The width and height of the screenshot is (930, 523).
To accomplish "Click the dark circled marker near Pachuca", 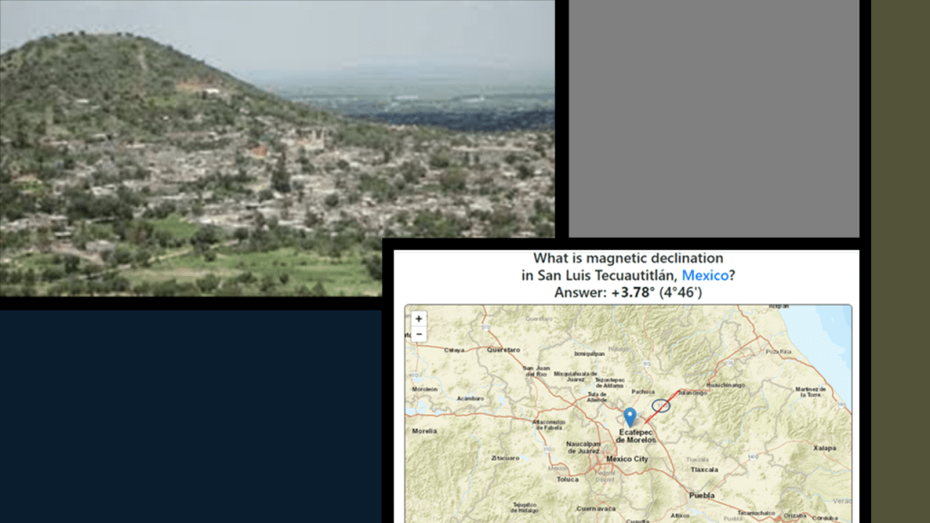I will click(x=662, y=405).
